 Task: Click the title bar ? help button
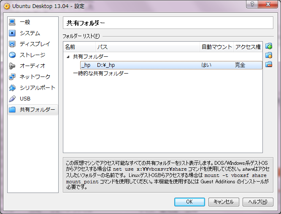[x=252, y=4]
